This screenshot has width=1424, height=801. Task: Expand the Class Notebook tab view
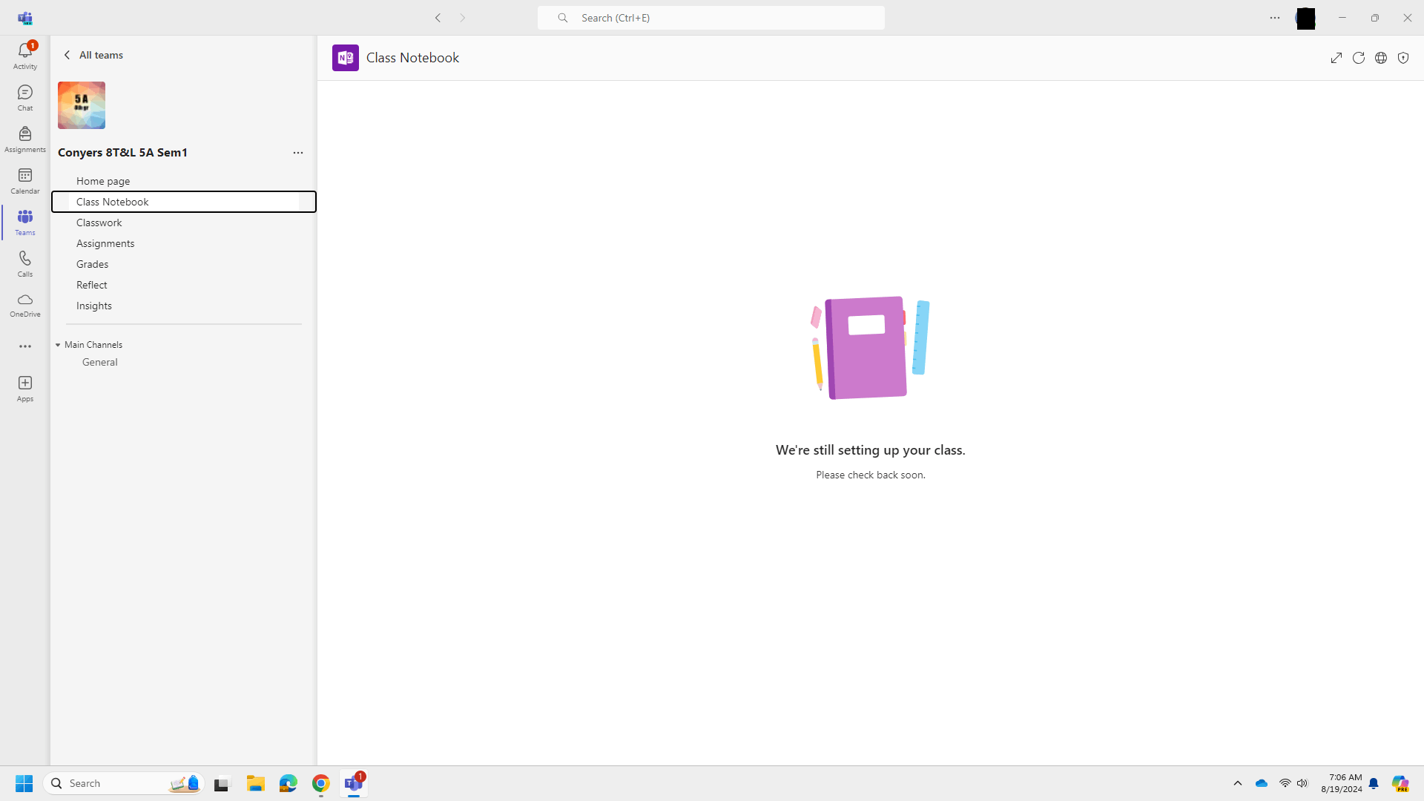click(x=1336, y=58)
